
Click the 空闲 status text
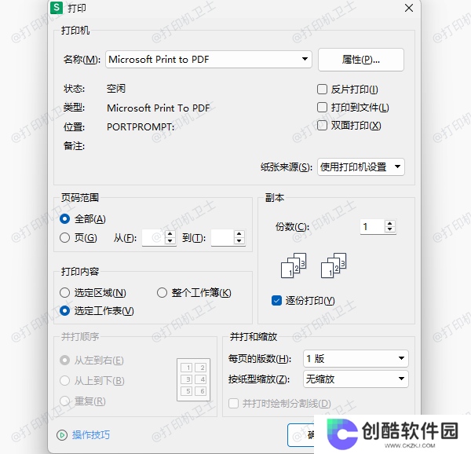(x=116, y=89)
